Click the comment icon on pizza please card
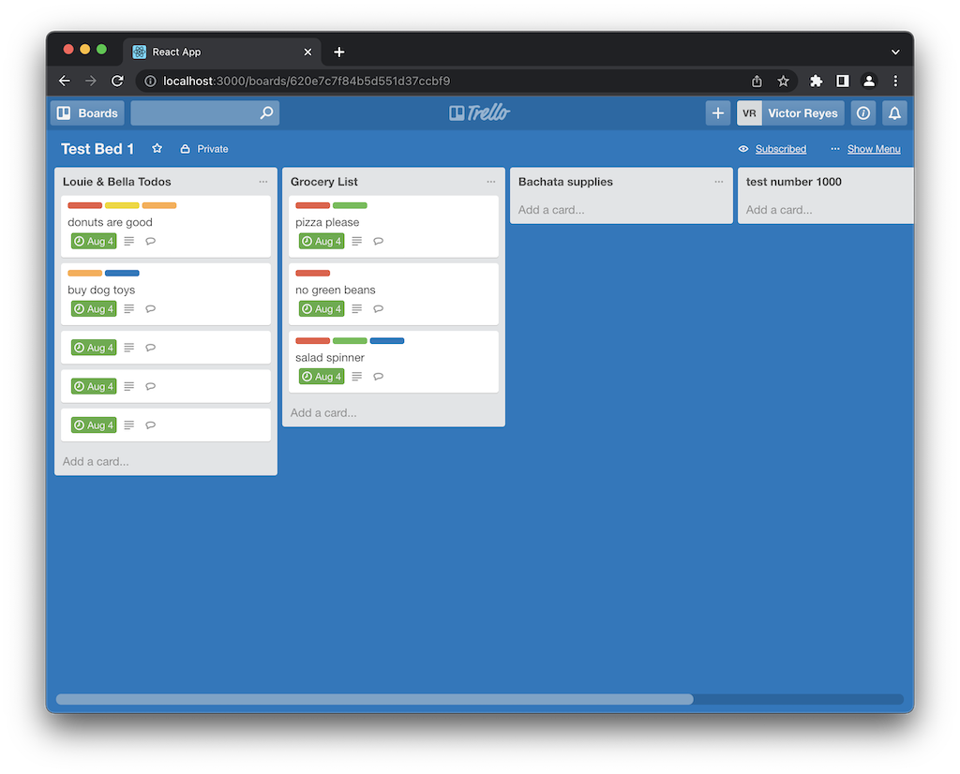Image resolution: width=960 pixels, height=774 pixels. 379,242
